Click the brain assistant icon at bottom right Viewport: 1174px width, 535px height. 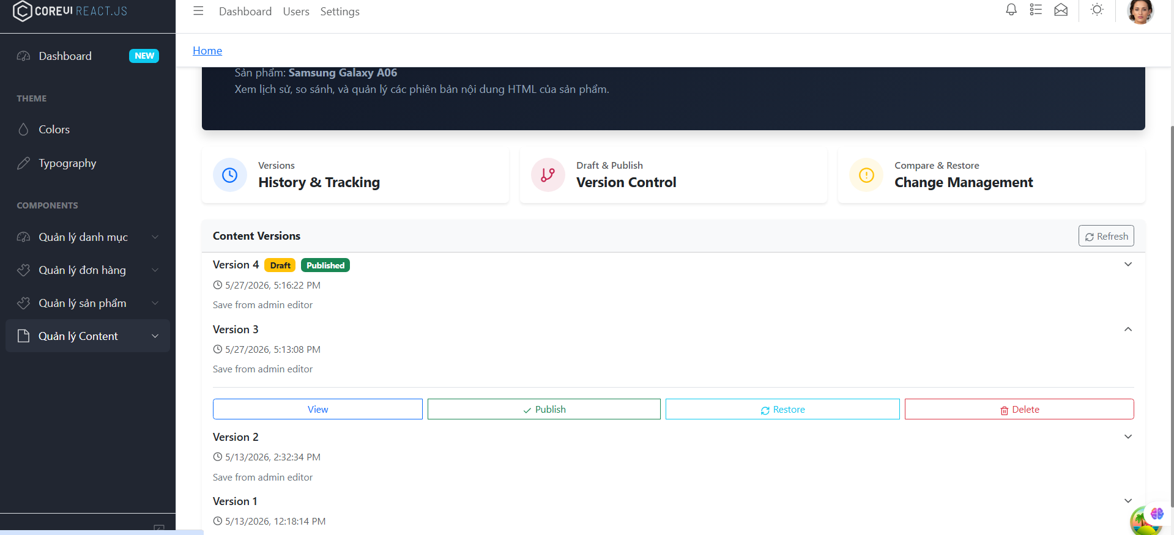click(x=1157, y=514)
